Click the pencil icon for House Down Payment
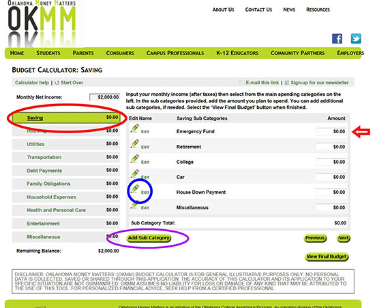 [x=134, y=189]
